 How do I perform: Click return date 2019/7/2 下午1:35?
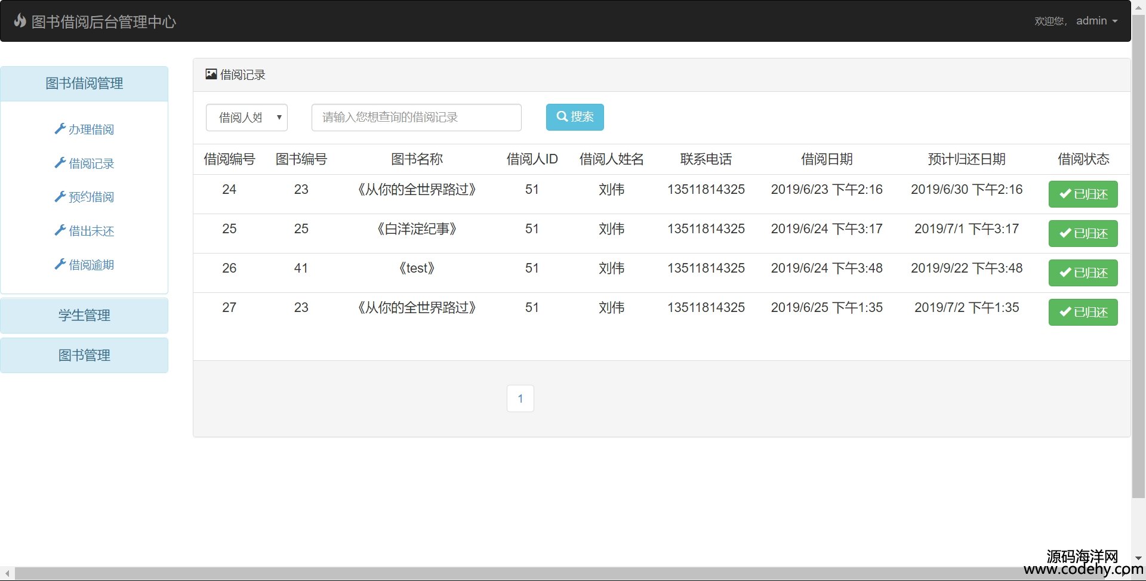pyautogui.click(x=967, y=308)
